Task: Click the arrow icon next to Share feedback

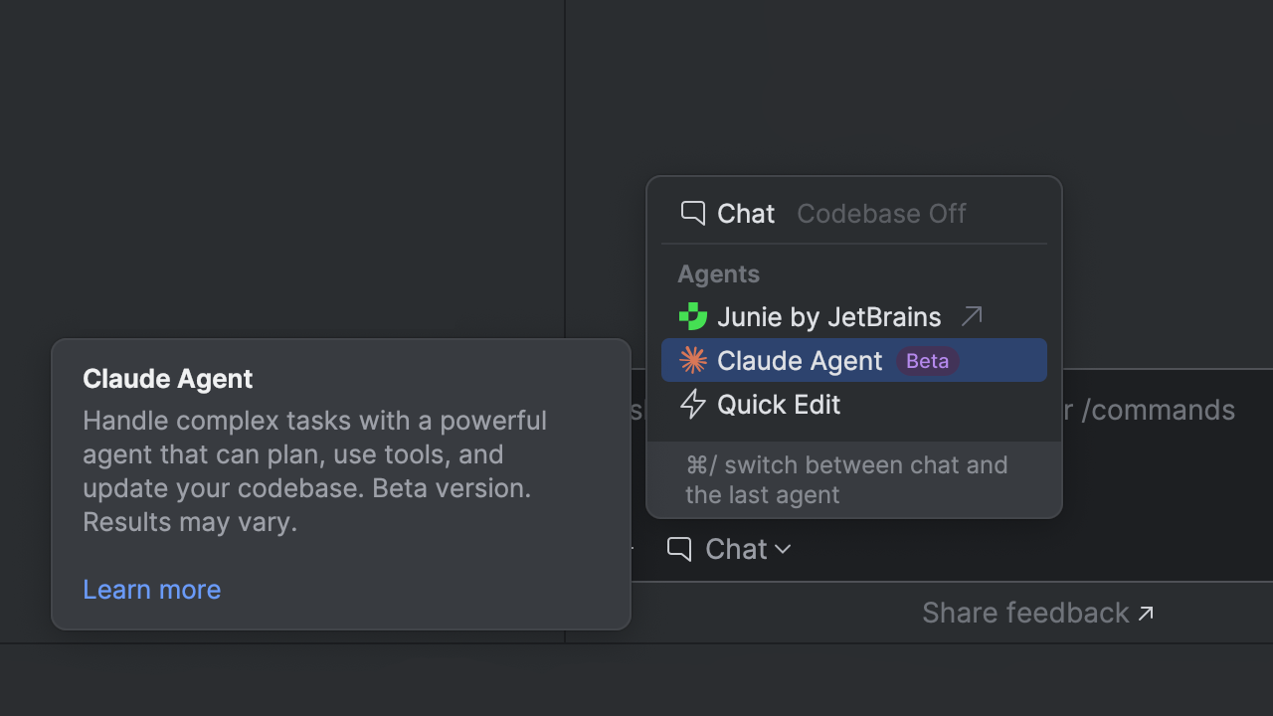Action: [1146, 613]
